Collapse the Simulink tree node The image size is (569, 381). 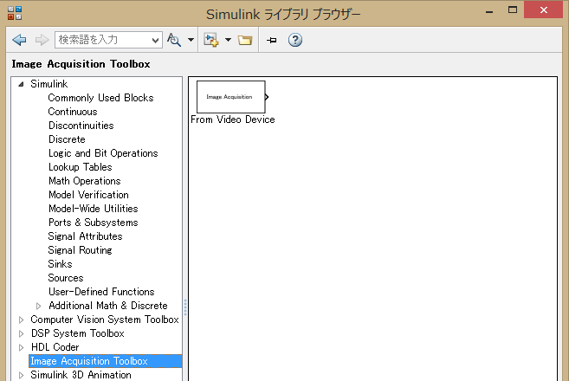pyautogui.click(x=22, y=84)
